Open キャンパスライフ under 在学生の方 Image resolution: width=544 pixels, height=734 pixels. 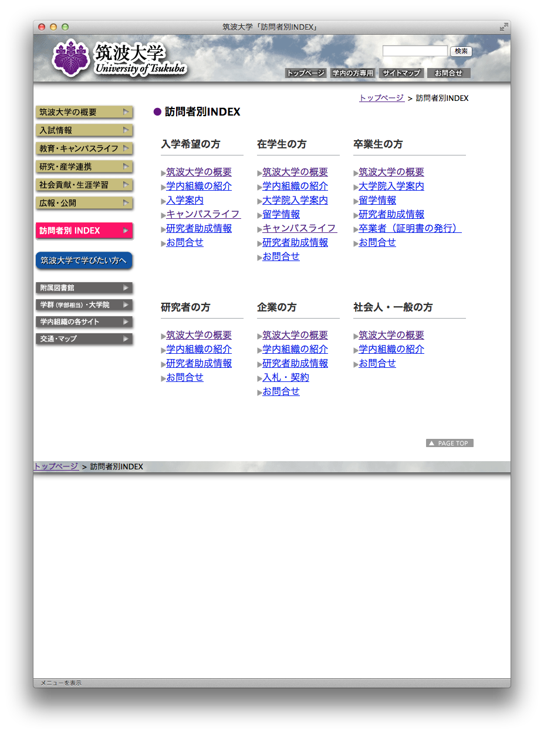299,228
